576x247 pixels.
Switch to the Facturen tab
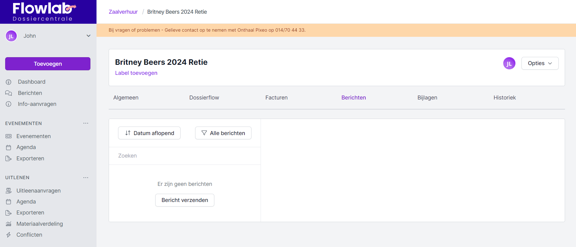[276, 98]
